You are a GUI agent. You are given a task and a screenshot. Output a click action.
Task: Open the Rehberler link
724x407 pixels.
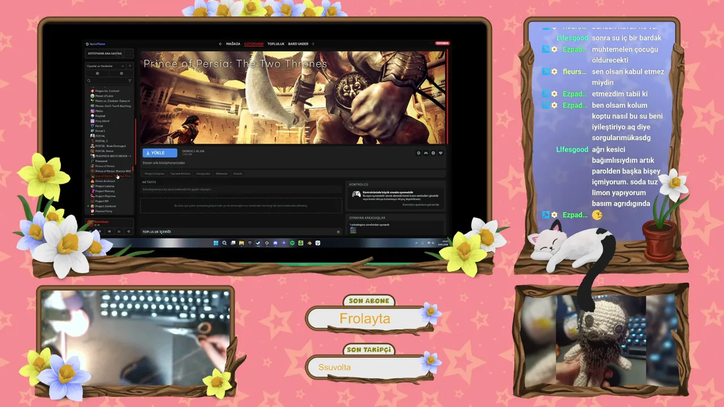pos(222,174)
